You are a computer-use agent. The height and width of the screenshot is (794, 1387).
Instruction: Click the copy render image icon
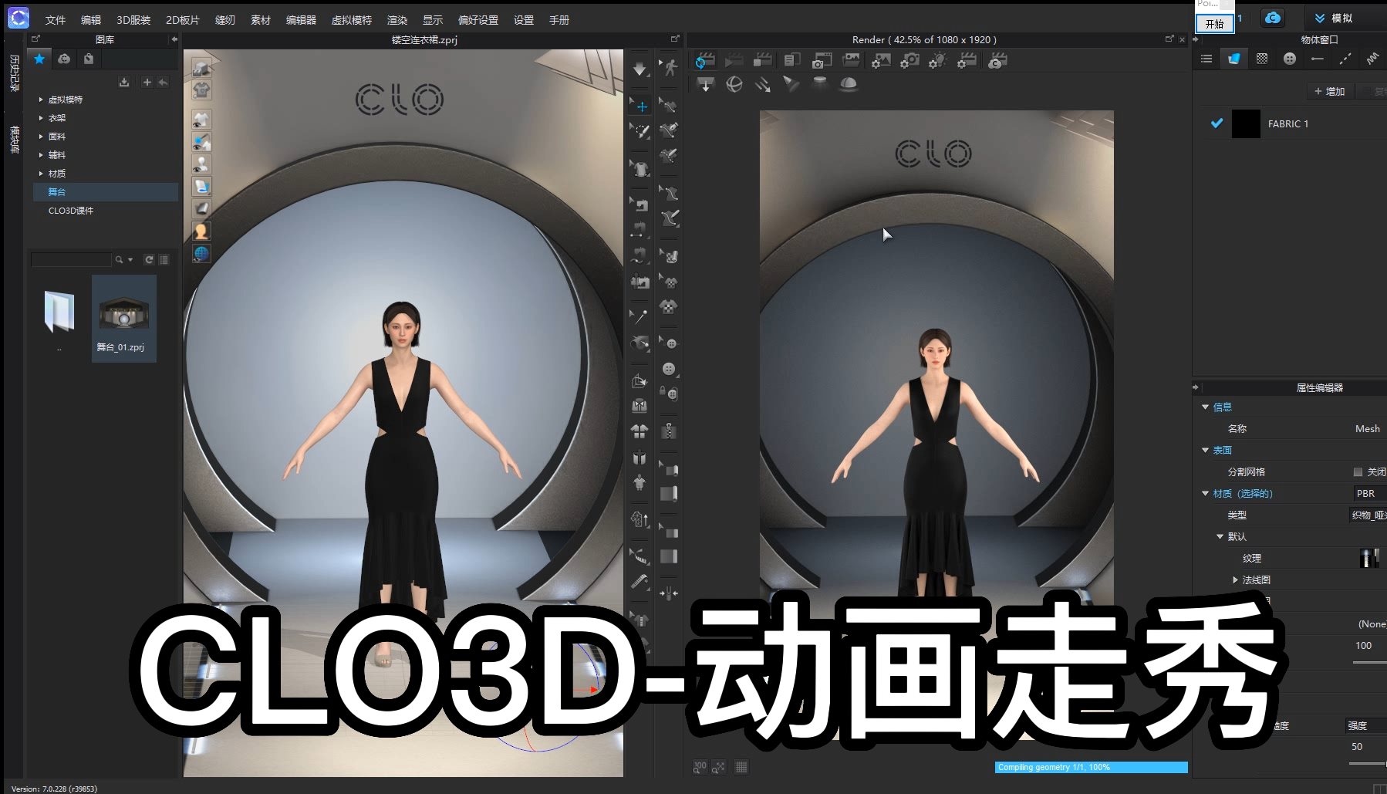(791, 60)
